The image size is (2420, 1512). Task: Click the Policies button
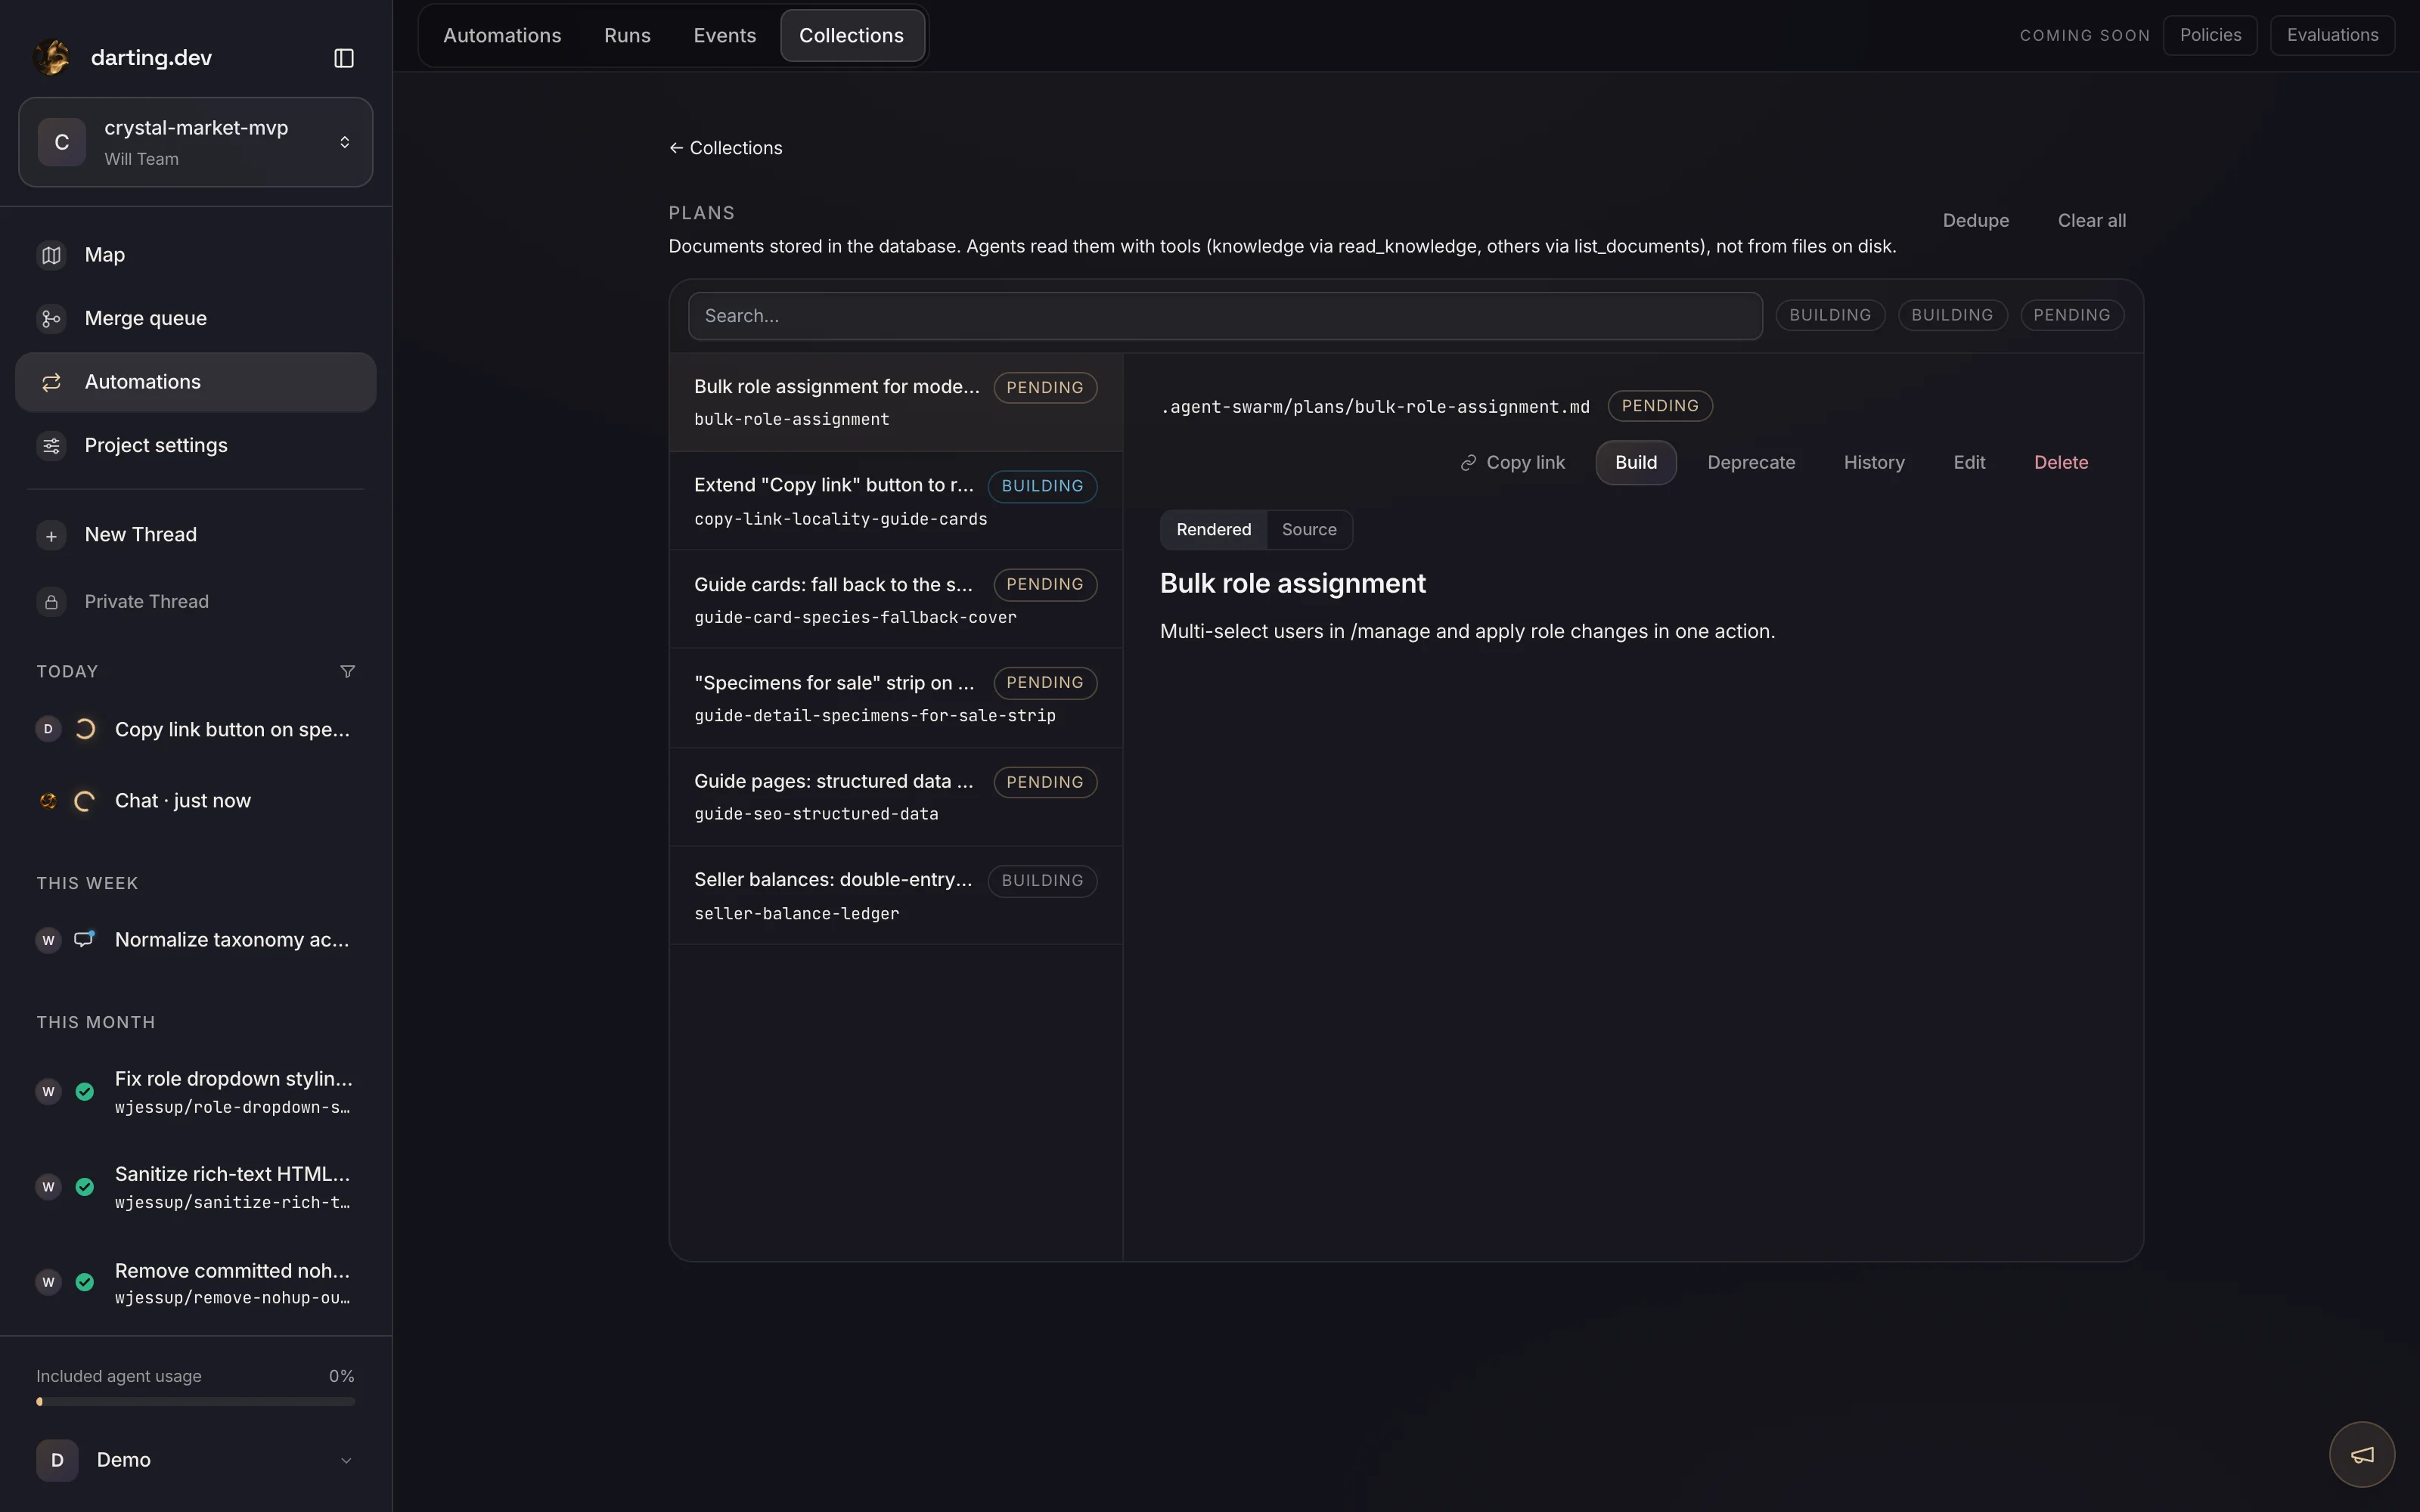2210,35
